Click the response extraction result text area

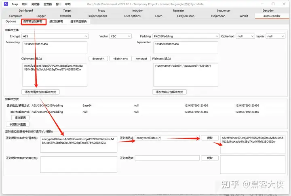point(253,164)
